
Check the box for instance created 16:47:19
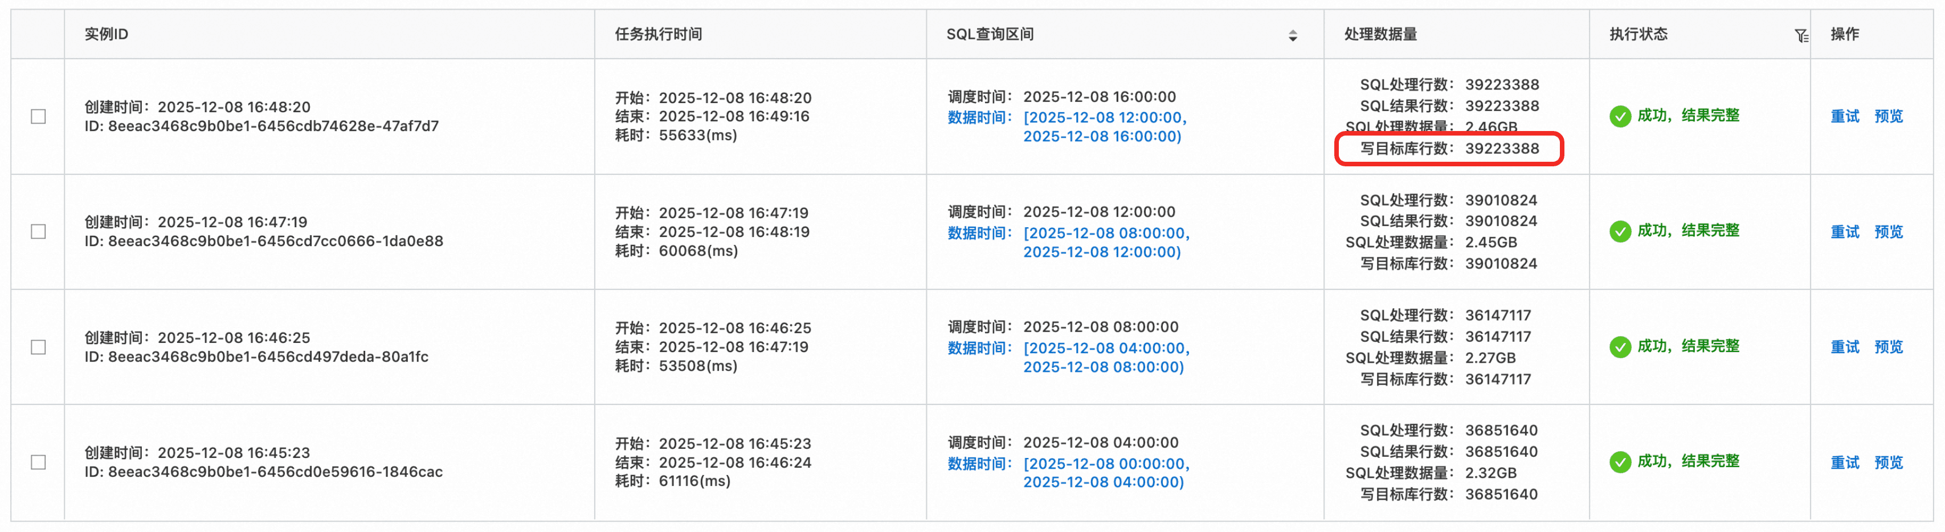pos(39,232)
